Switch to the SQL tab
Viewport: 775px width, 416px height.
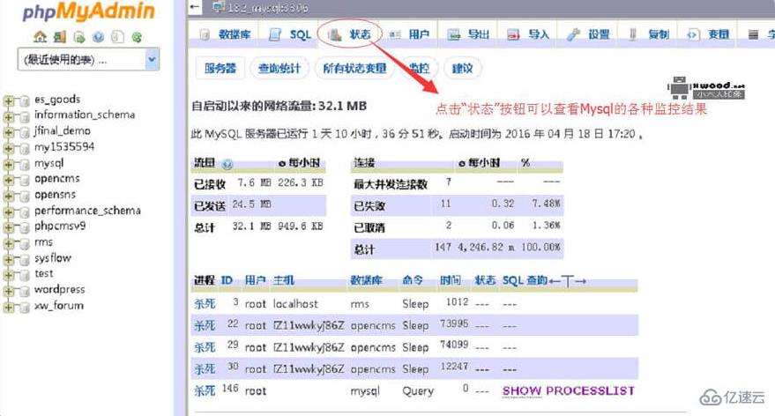pyautogui.click(x=290, y=34)
